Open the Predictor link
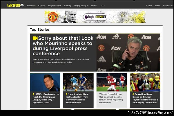The image size is (174, 116). click(168, 5)
